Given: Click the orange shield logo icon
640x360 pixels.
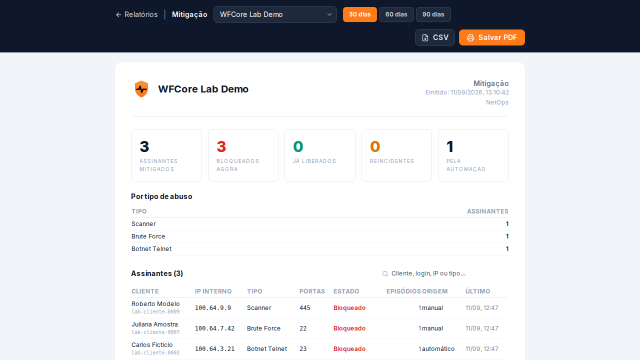Looking at the screenshot, I should [x=141, y=89].
